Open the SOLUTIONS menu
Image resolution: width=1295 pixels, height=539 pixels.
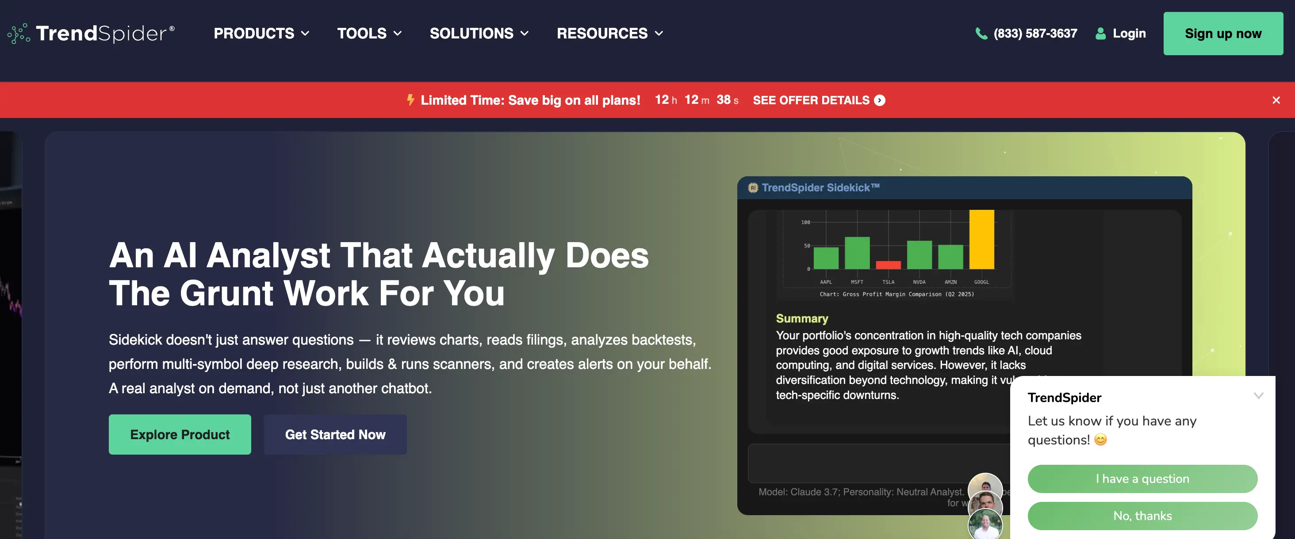click(x=479, y=34)
